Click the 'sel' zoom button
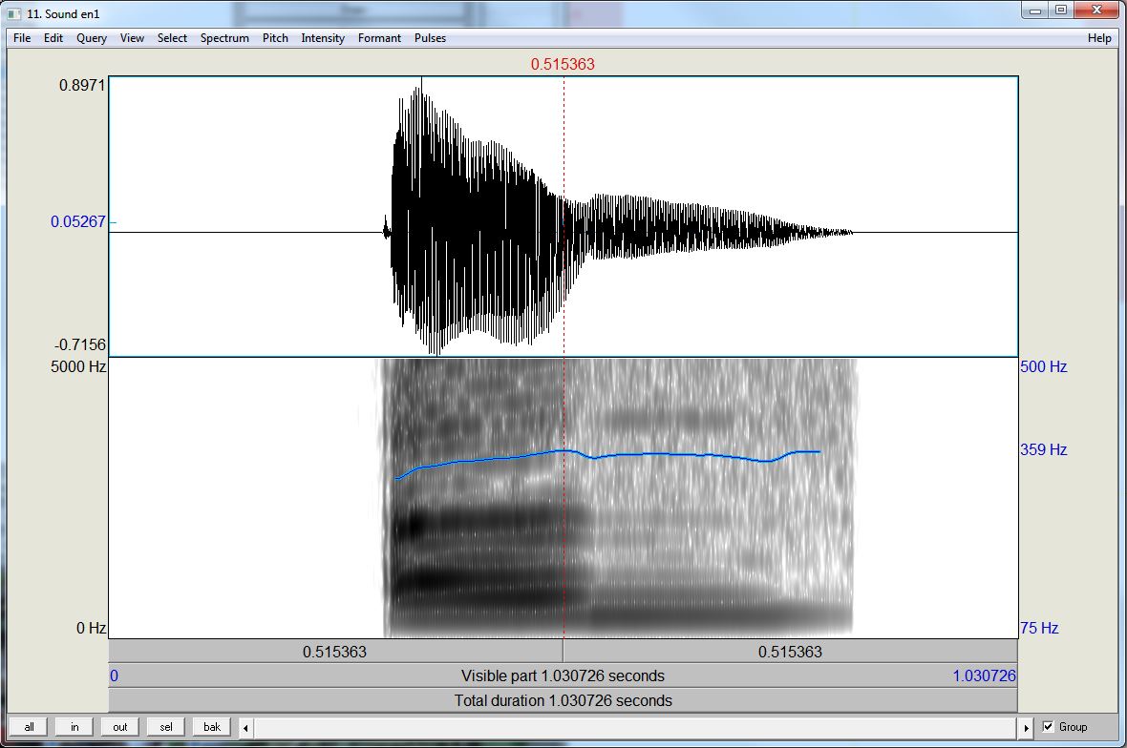The height and width of the screenshot is (748, 1127). coord(166,727)
